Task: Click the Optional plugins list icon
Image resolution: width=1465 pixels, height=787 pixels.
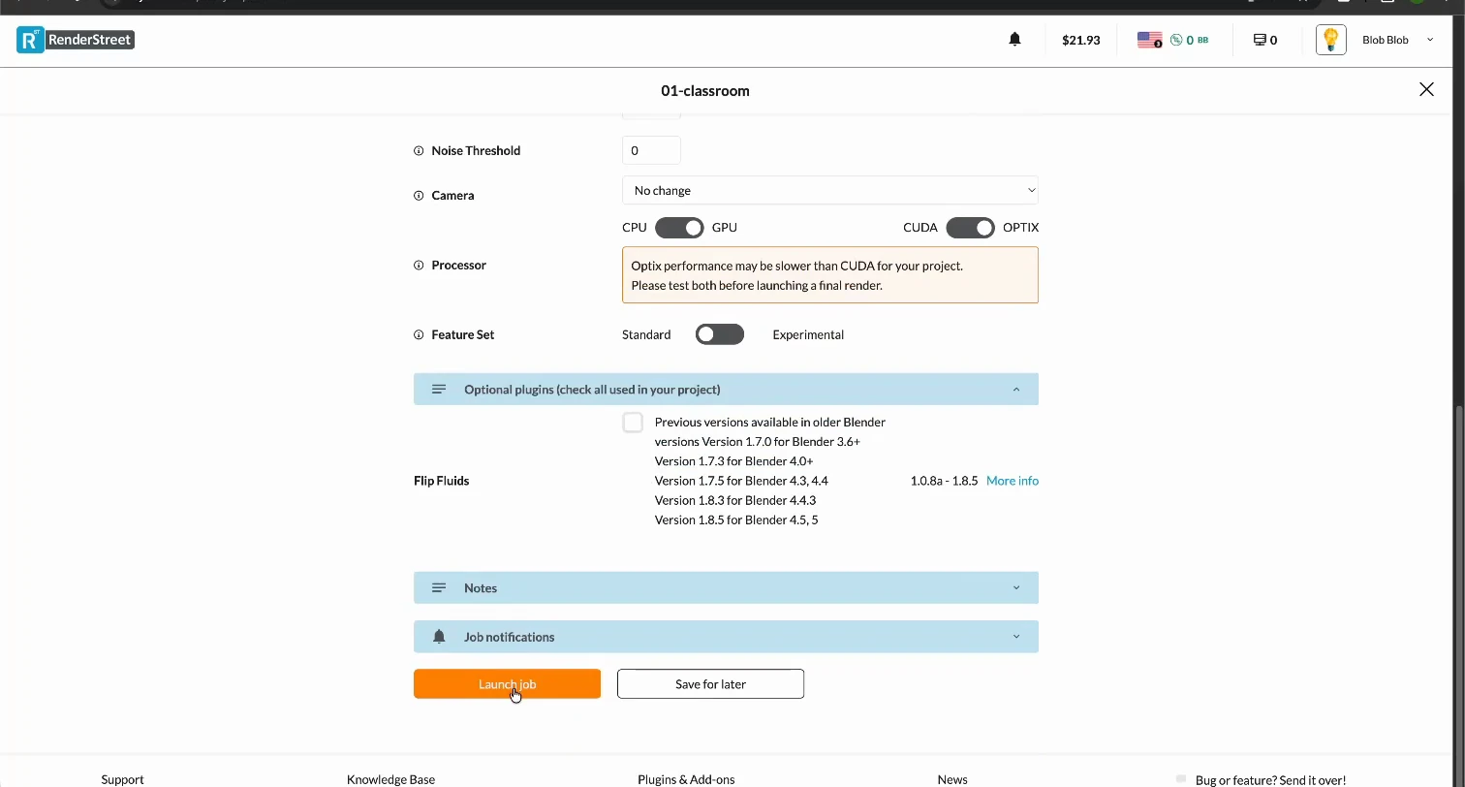Action: coord(439,389)
